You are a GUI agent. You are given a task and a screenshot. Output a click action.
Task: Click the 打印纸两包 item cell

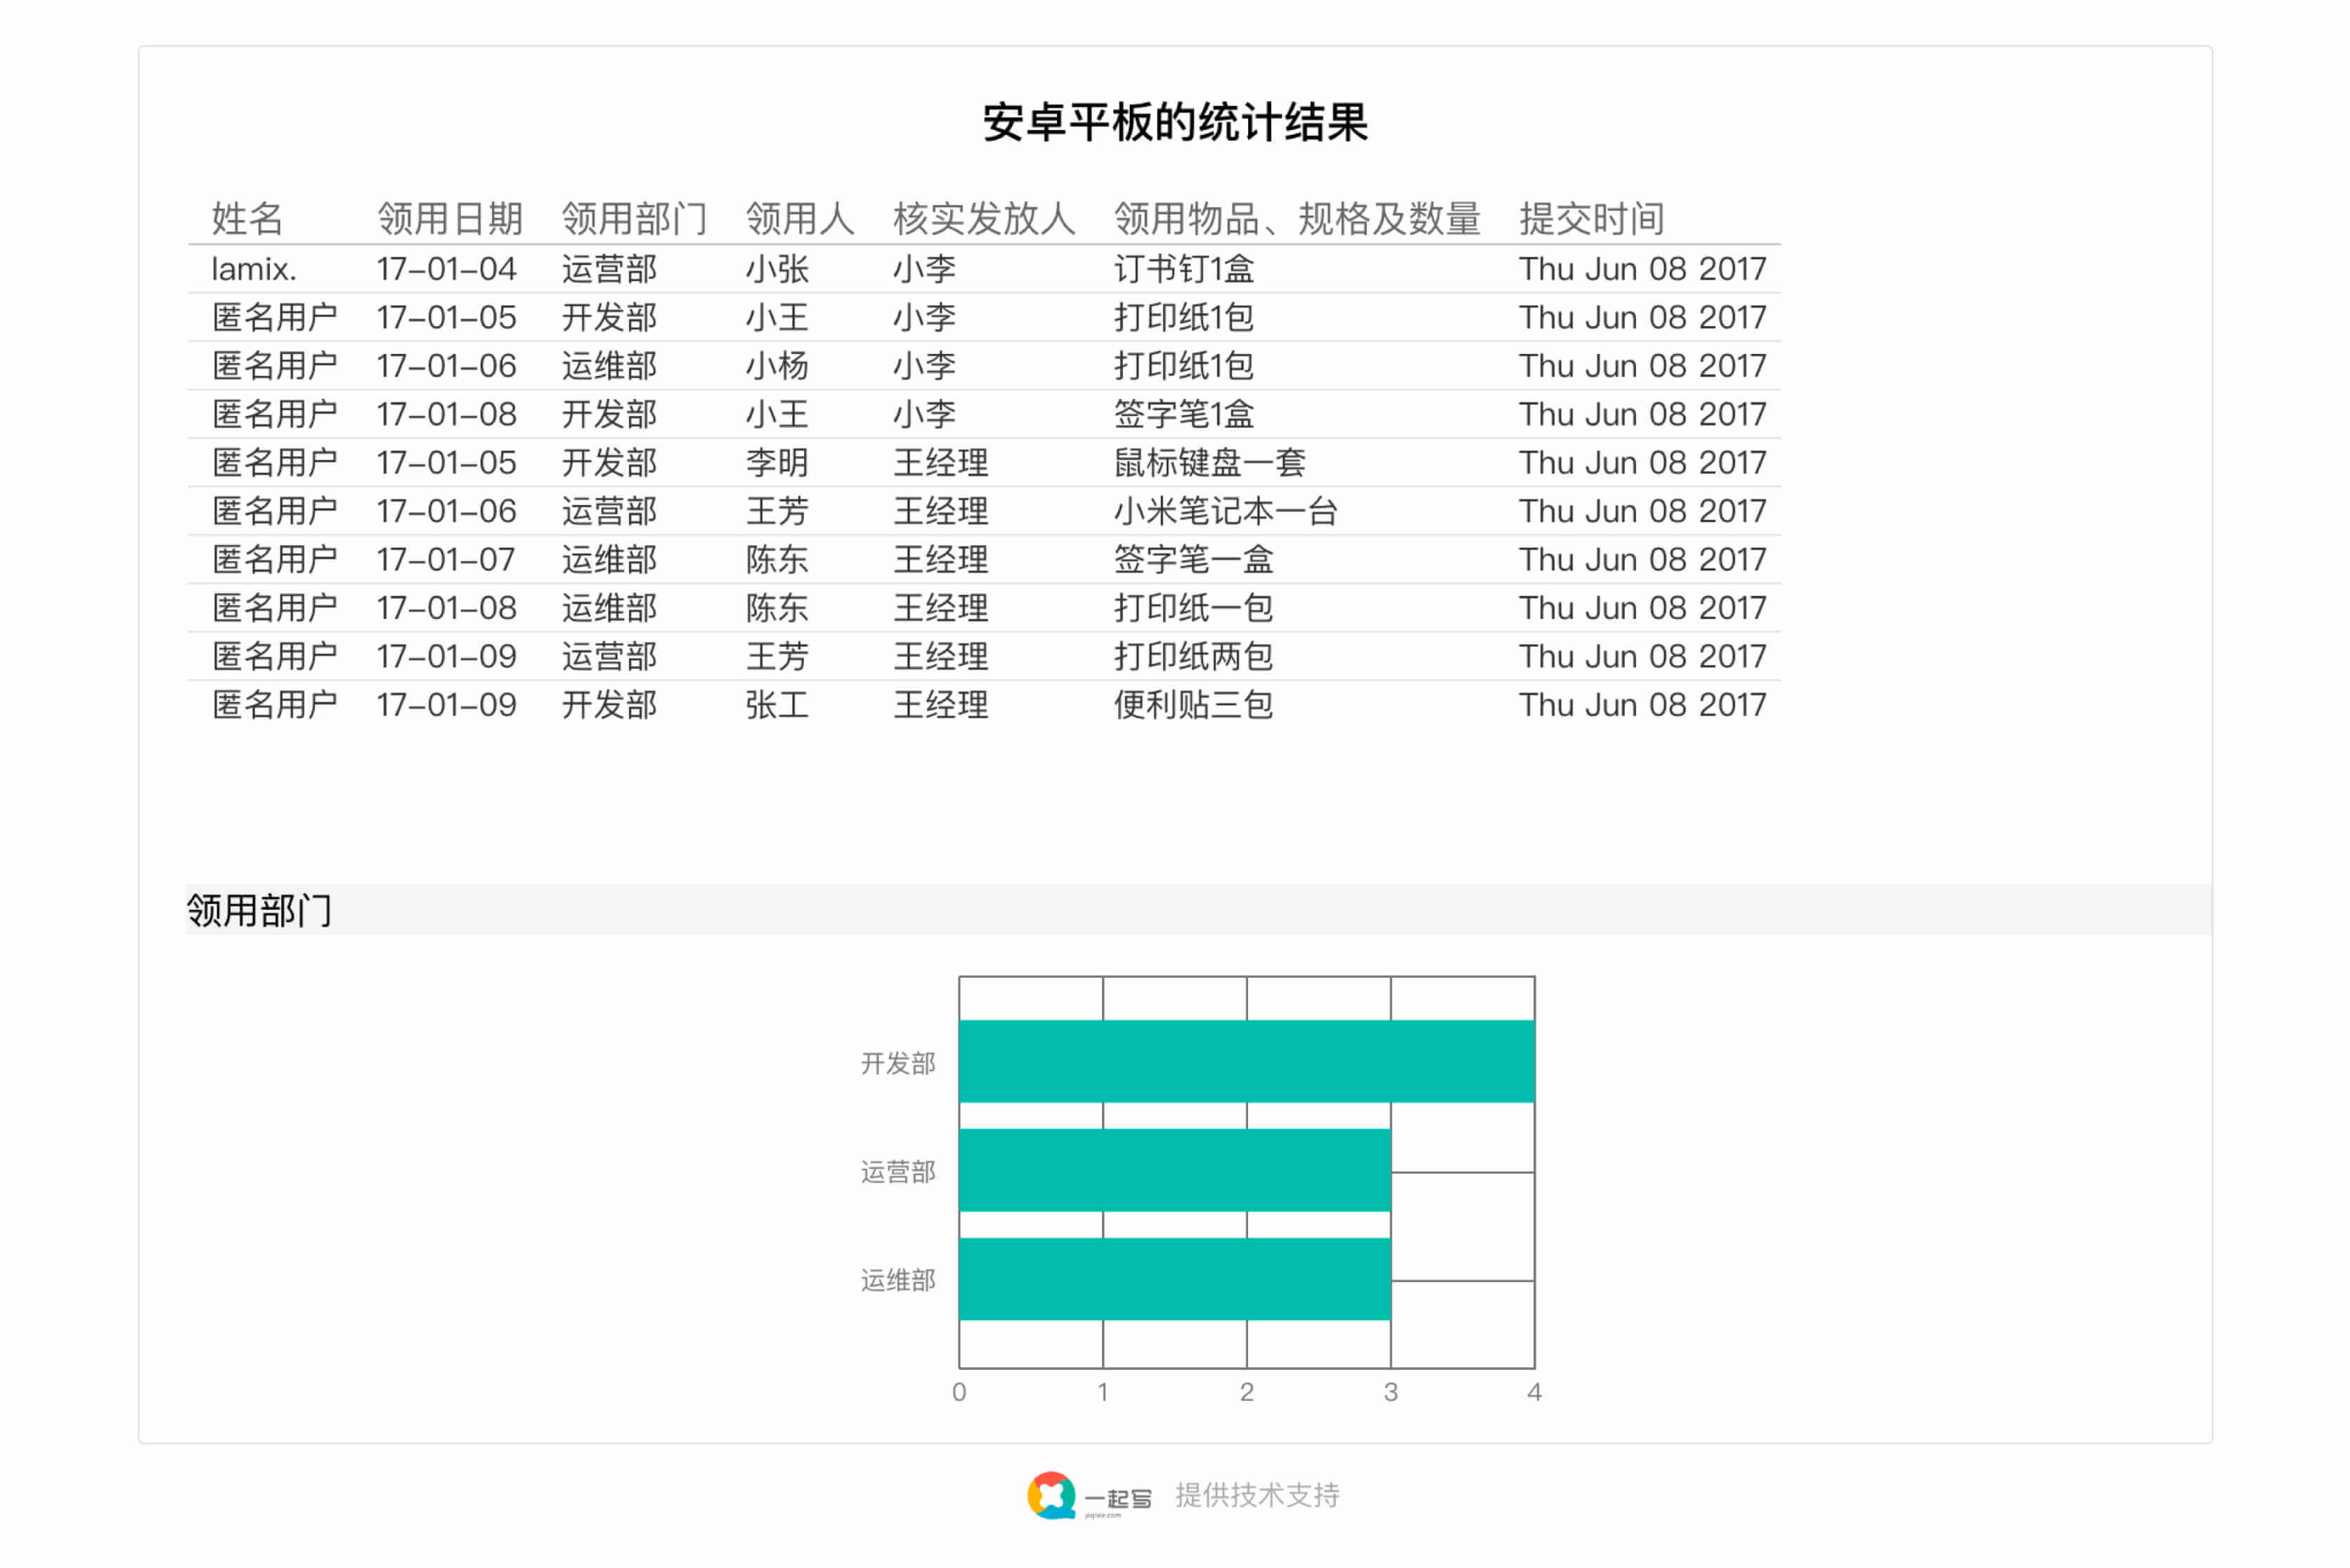[x=1193, y=656]
